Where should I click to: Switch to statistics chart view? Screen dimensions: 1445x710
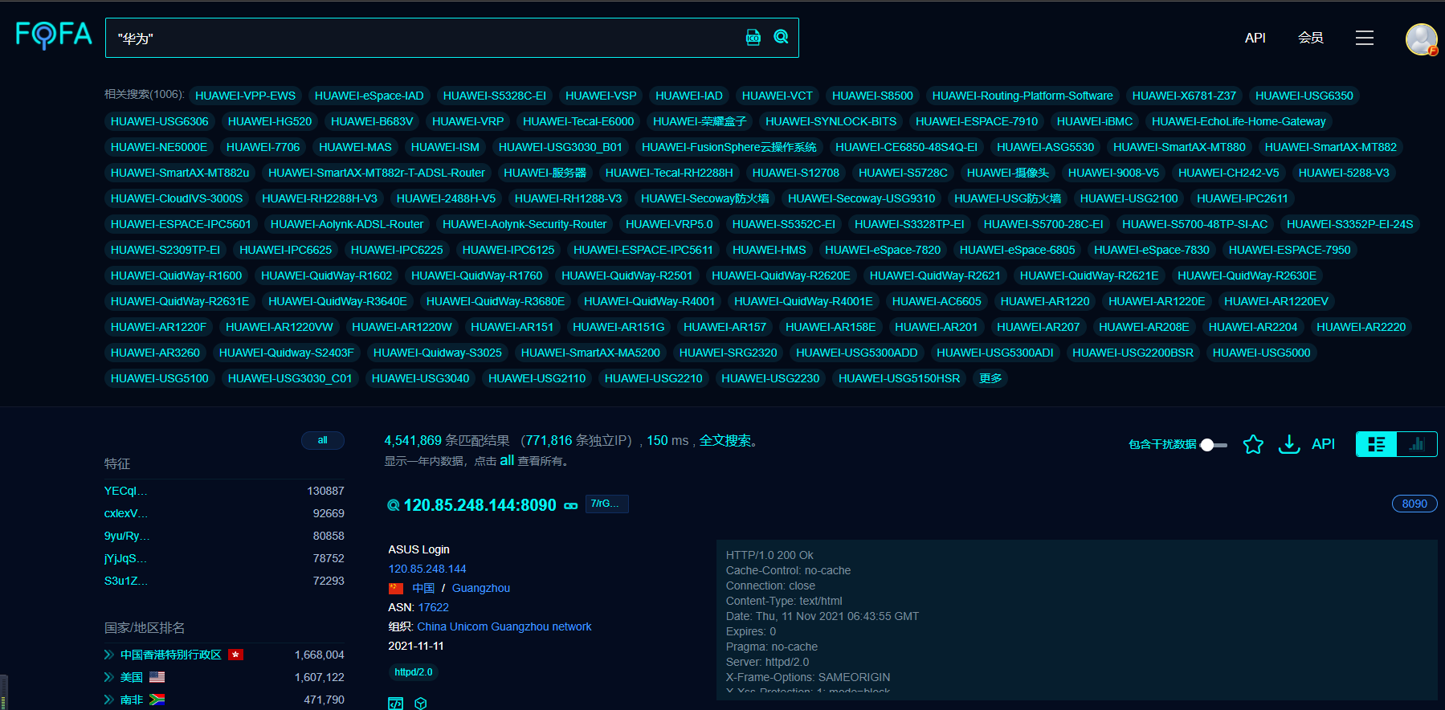[x=1417, y=444]
